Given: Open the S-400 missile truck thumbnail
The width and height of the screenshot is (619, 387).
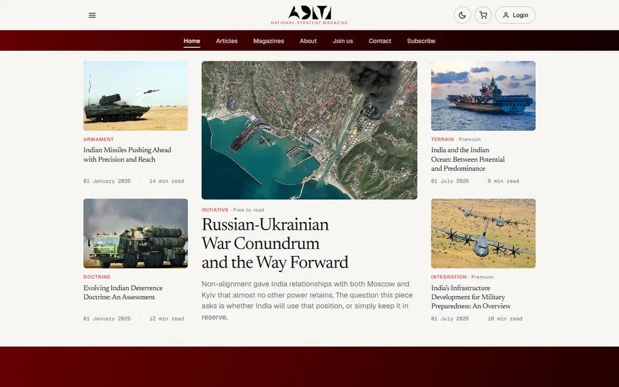Looking at the screenshot, I should click(x=135, y=233).
